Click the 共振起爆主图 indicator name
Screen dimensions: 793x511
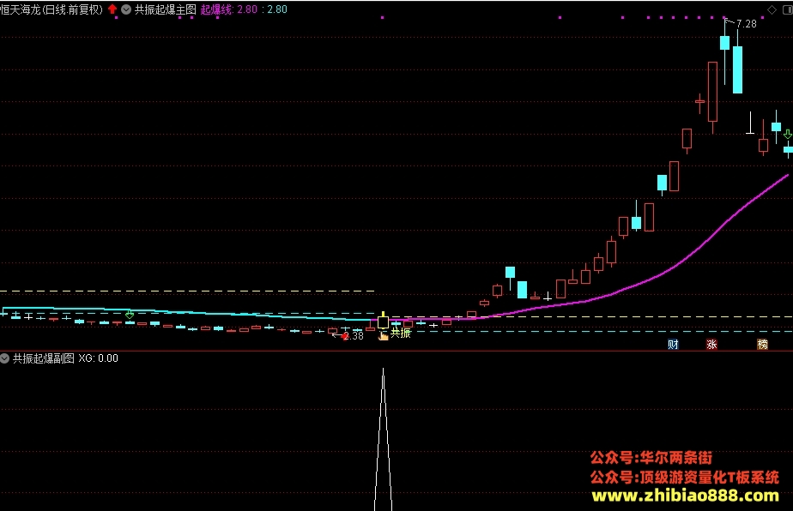click(x=166, y=9)
